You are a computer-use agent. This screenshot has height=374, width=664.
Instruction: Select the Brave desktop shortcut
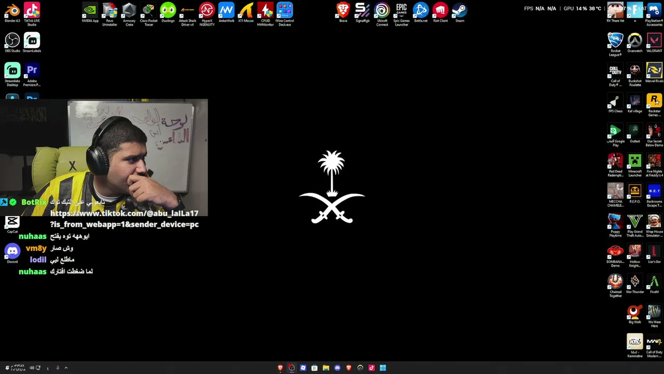343,13
